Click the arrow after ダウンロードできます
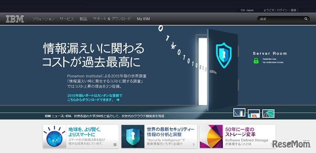This screenshot has width=316, height=153. (118, 100)
